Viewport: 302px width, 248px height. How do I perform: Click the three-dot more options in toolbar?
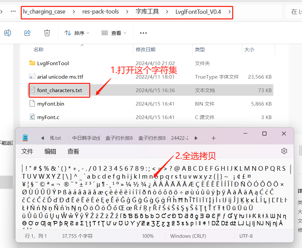pyautogui.click(x=143, y=33)
